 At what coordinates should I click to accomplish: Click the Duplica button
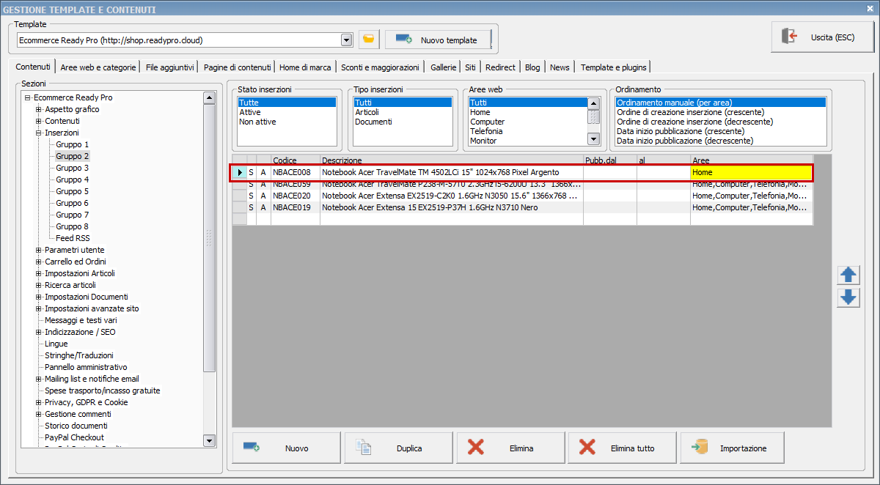pyautogui.click(x=398, y=448)
